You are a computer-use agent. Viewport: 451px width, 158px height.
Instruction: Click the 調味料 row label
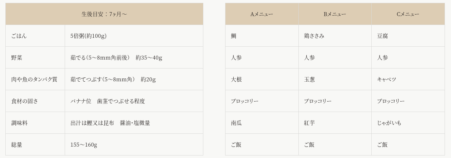point(35,123)
